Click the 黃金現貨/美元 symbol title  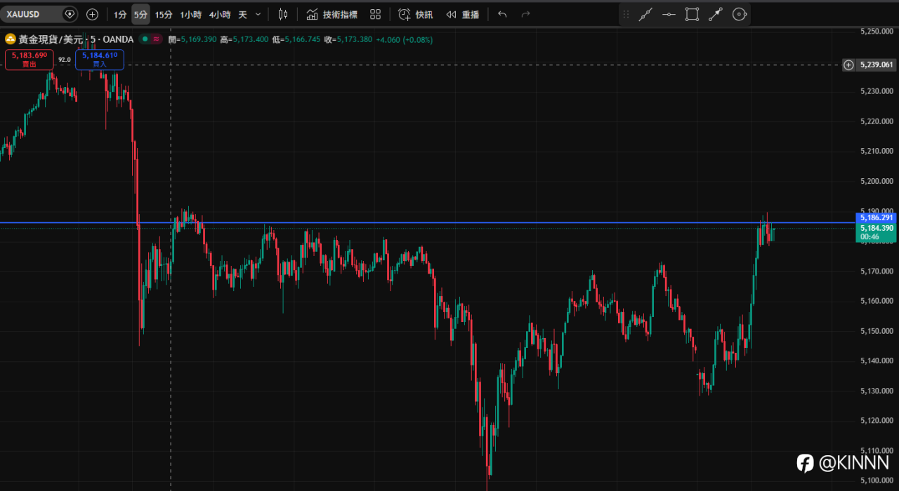pyautogui.click(x=52, y=40)
